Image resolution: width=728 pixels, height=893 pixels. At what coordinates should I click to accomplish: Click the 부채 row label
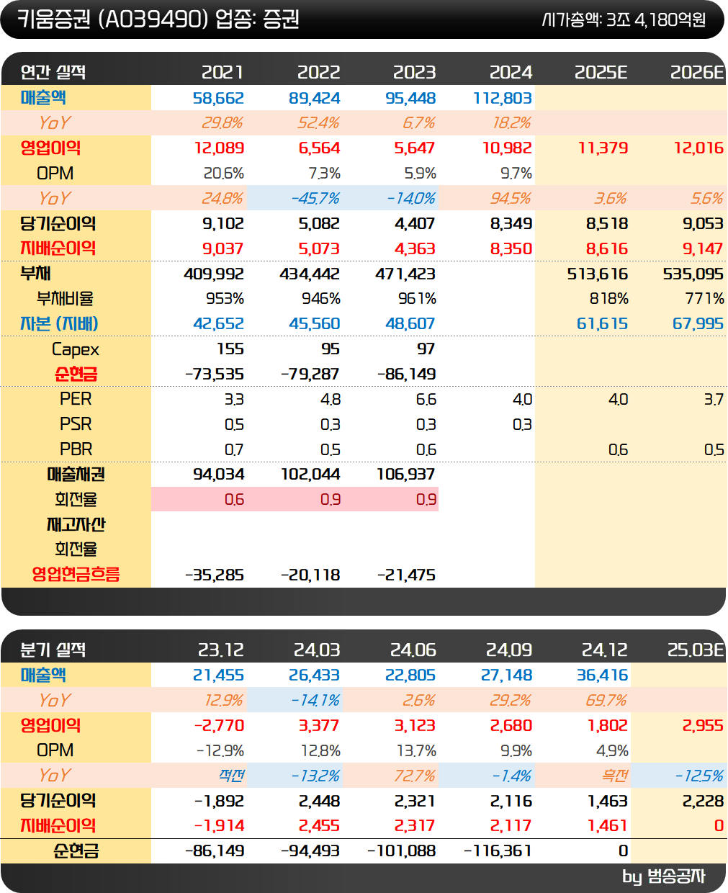click(35, 274)
